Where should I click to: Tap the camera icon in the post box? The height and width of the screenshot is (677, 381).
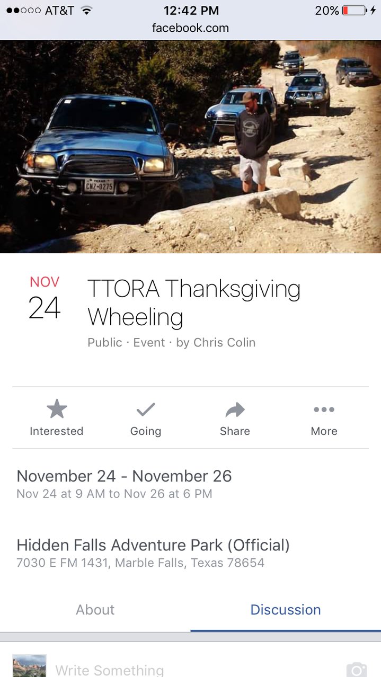click(357, 670)
